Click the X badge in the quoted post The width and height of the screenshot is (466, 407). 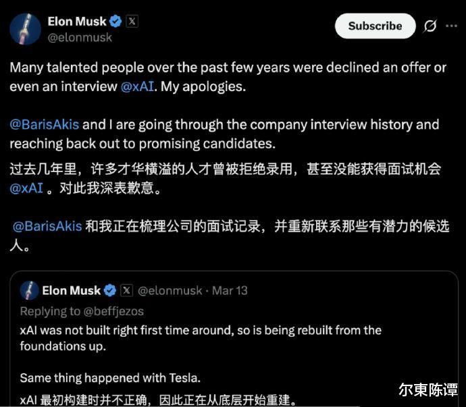126,291
